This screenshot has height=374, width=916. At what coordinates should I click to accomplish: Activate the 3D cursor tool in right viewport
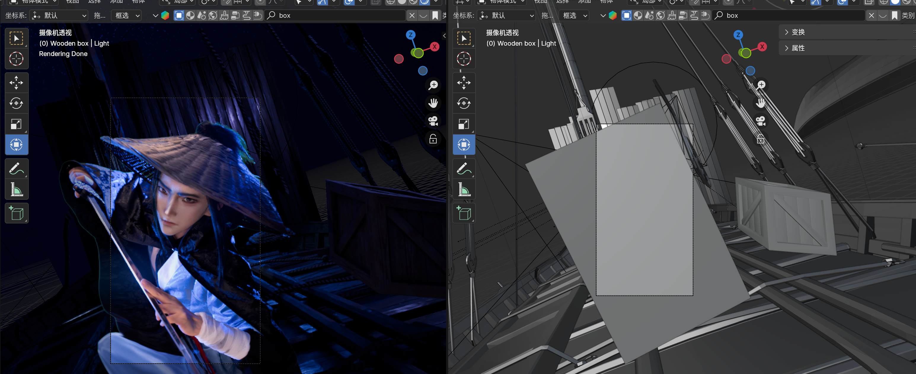point(464,59)
